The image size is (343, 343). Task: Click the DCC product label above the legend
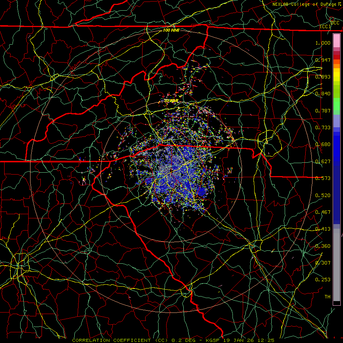(335, 23)
